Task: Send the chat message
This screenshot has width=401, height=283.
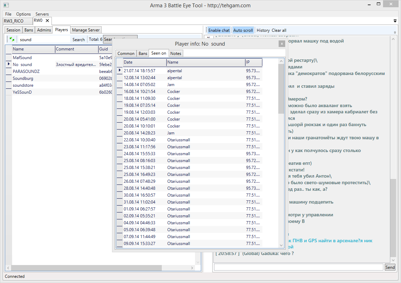Action: pos(390,267)
